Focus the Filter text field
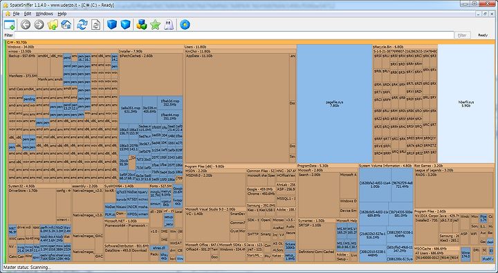Image resolution: width=498 pixels, height=273 pixels. [234, 35]
